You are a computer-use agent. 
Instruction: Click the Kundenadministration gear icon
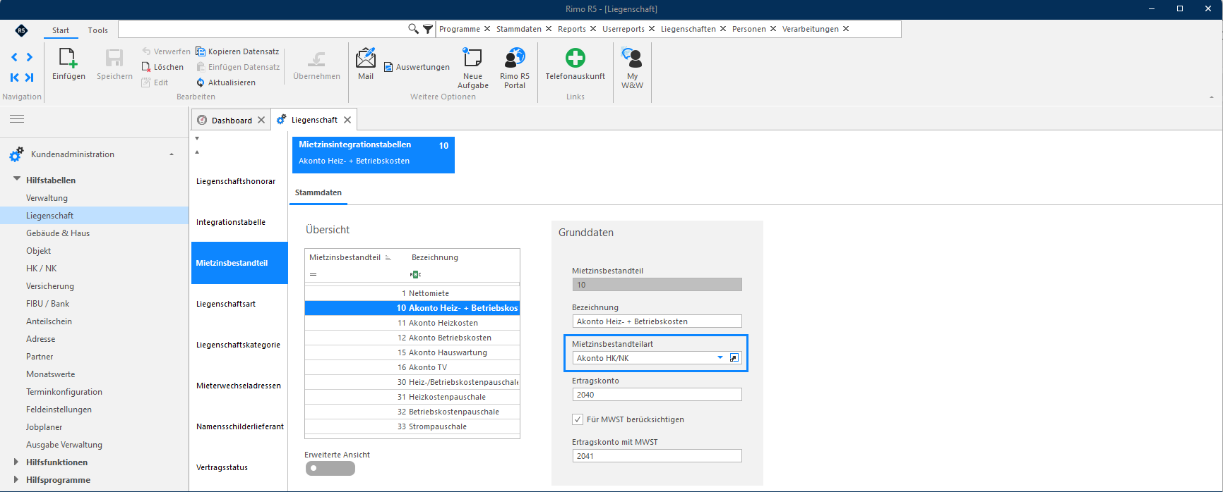[x=16, y=154]
